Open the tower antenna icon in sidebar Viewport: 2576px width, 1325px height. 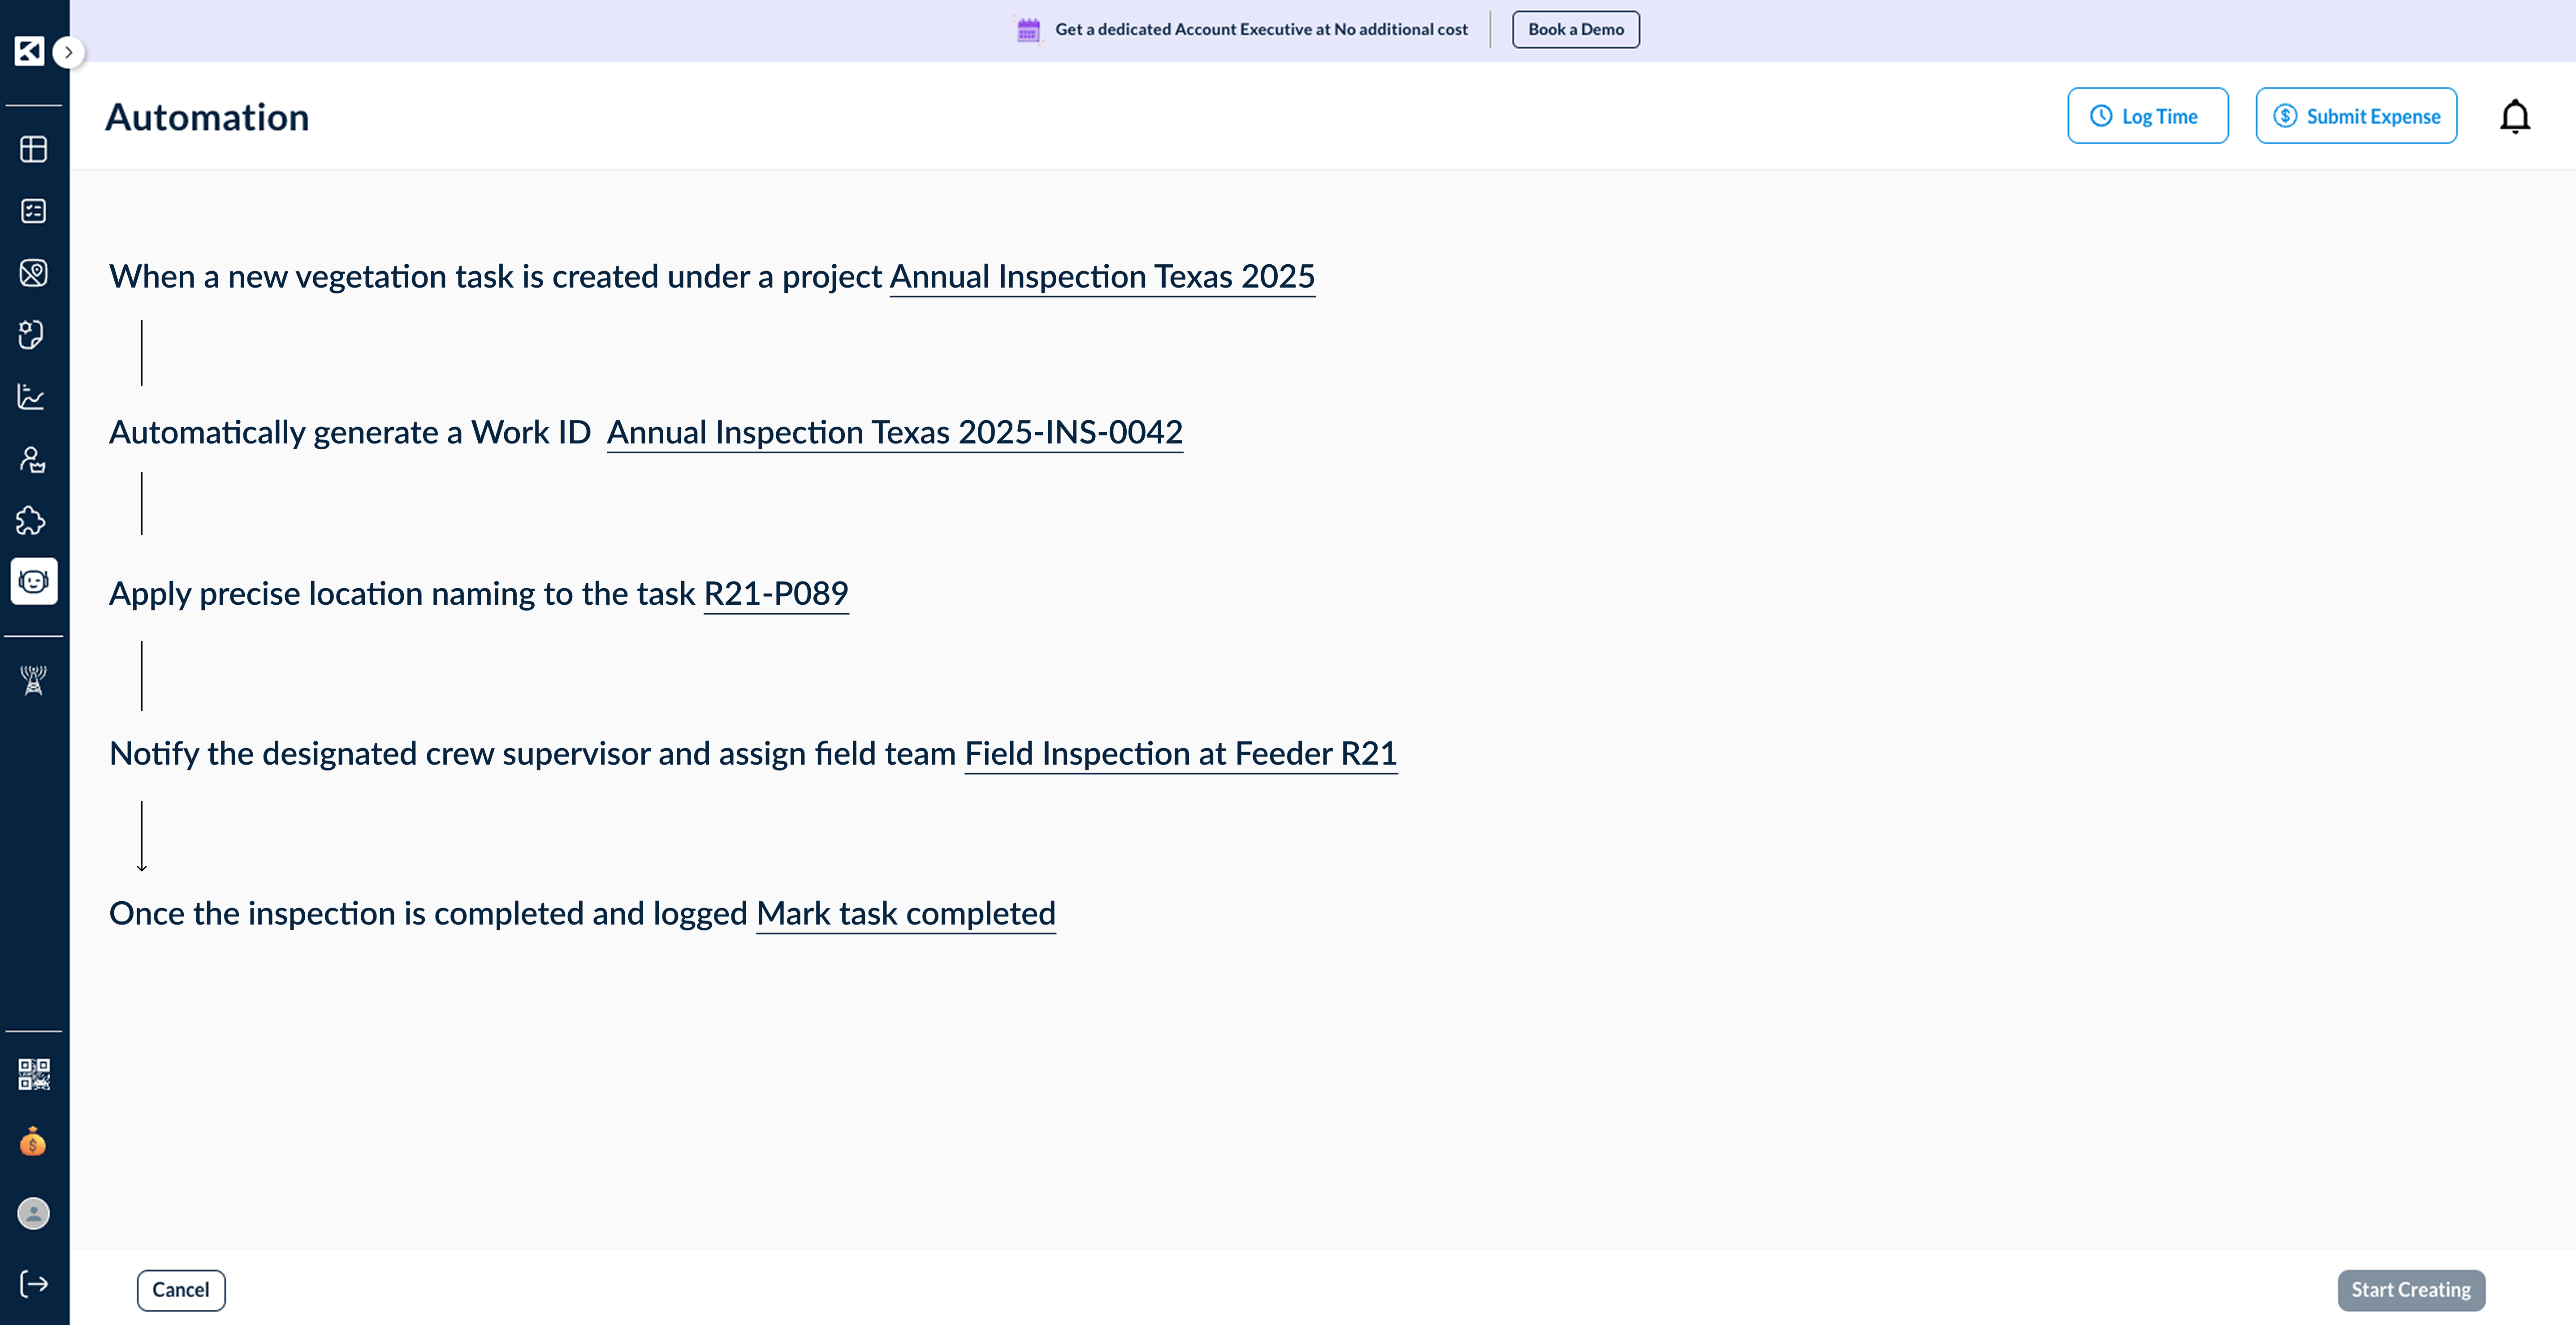pos(34,680)
